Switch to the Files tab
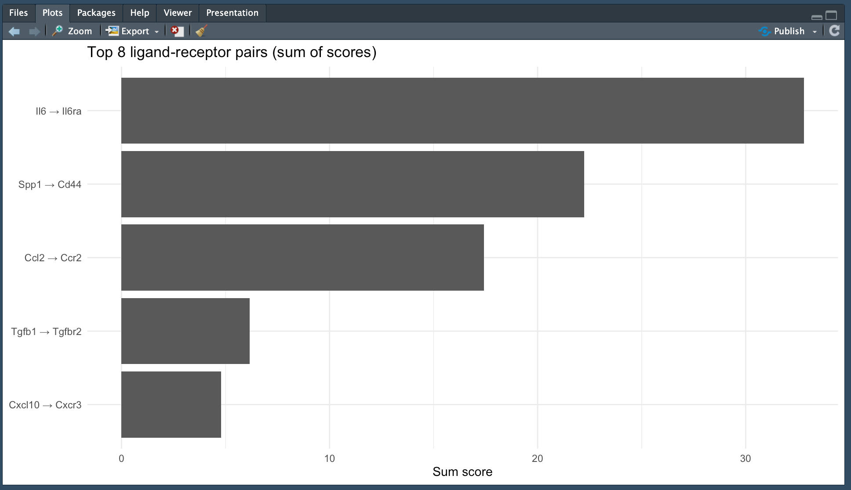The height and width of the screenshot is (490, 851). 18,13
